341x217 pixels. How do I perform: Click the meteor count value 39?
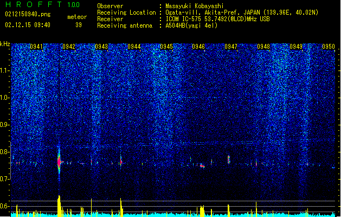click(x=79, y=25)
